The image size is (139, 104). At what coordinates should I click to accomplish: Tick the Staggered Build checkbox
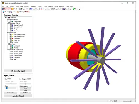tap(21, 79)
